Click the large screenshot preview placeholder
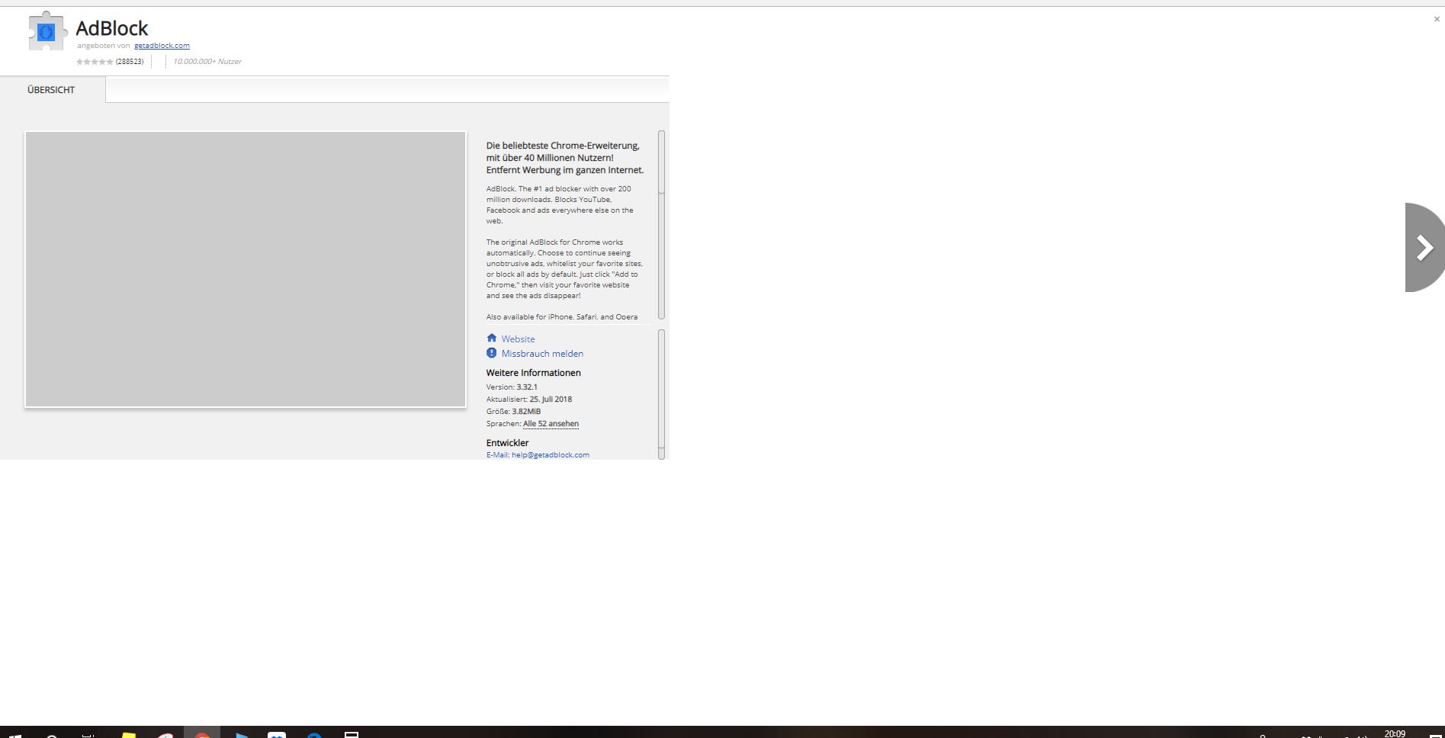 (246, 269)
